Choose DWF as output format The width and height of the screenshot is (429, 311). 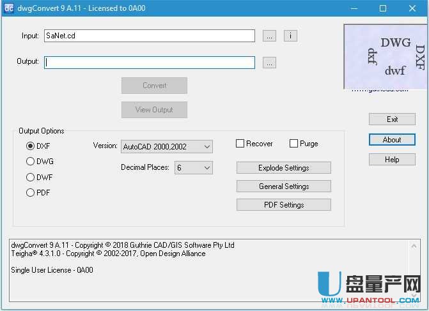point(30,178)
